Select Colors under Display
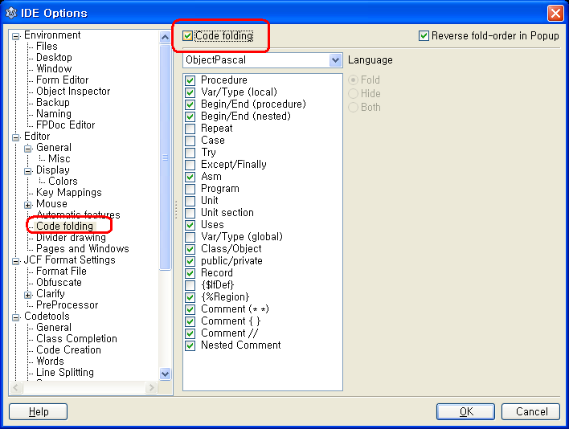The height and width of the screenshot is (429, 569). [63, 182]
